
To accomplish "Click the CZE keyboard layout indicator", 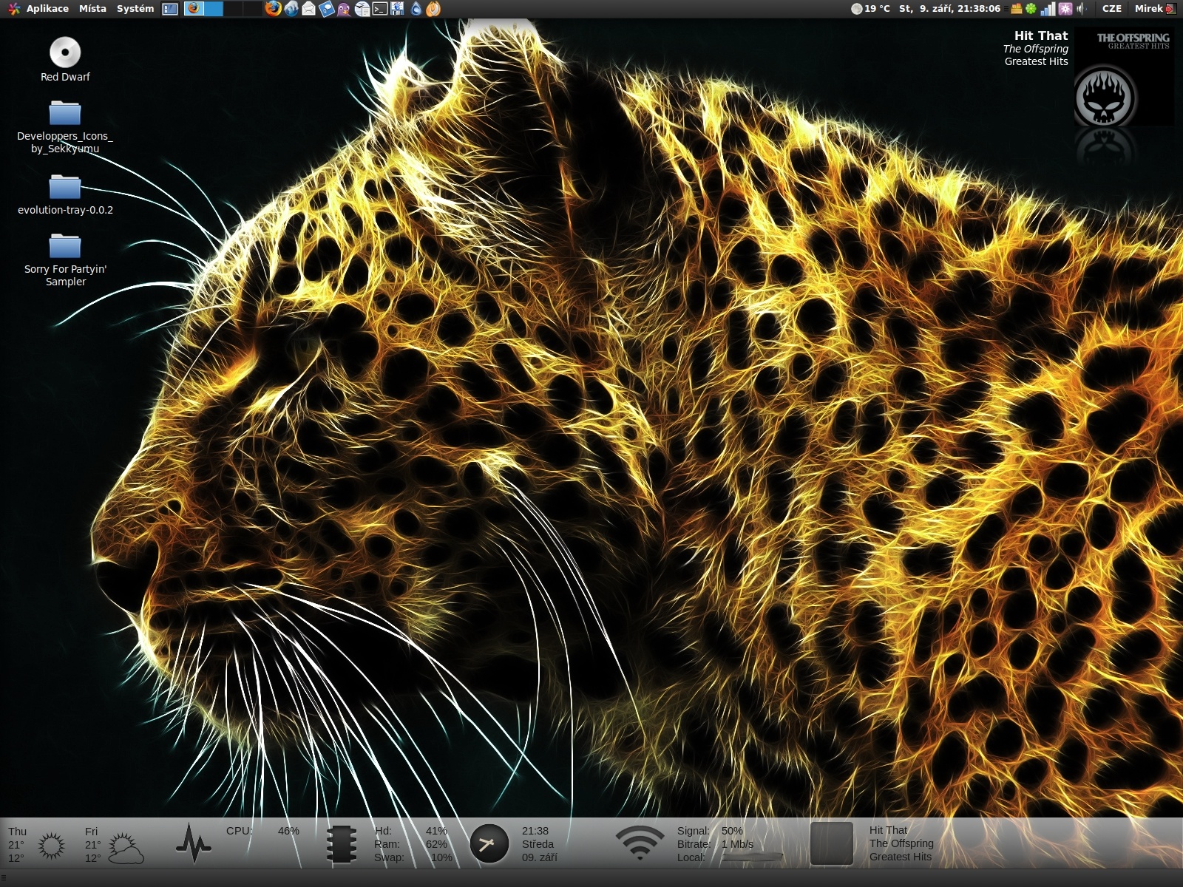I will (1111, 9).
